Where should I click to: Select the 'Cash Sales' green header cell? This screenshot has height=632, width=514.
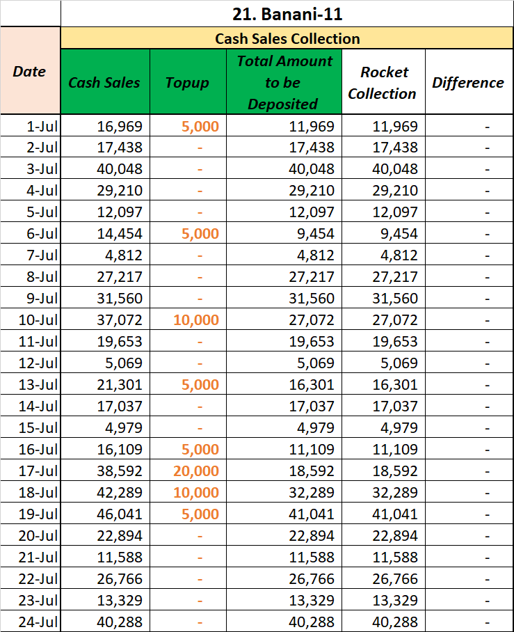pos(105,82)
